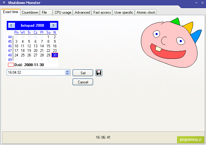Select the Exact time tab
The height and width of the screenshot is (145, 206).
[10, 12]
